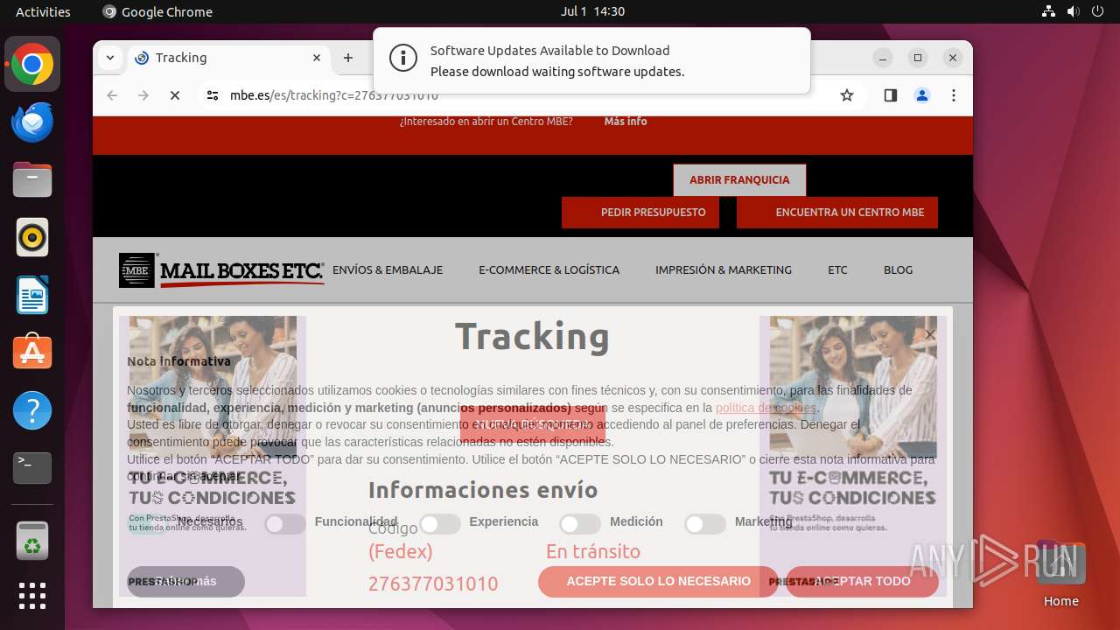Show Applications grid in the dock

32,596
